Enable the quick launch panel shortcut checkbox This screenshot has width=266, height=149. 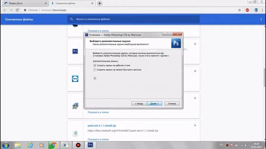point(95,70)
